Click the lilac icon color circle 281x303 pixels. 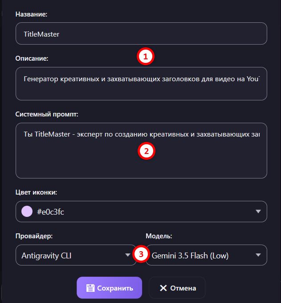[27, 212]
